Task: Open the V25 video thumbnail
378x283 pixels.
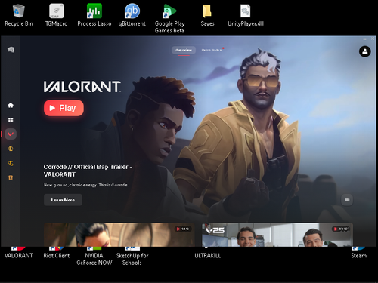Action: tap(277, 235)
